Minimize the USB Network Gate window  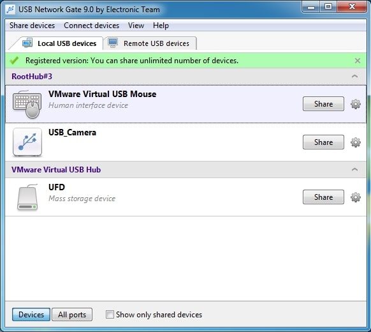tap(311, 6)
